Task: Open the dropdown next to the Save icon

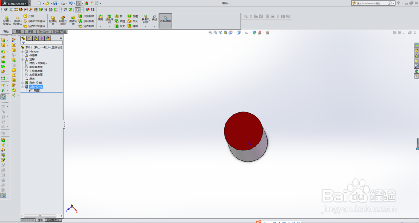Action: pyautogui.click(x=59, y=3)
